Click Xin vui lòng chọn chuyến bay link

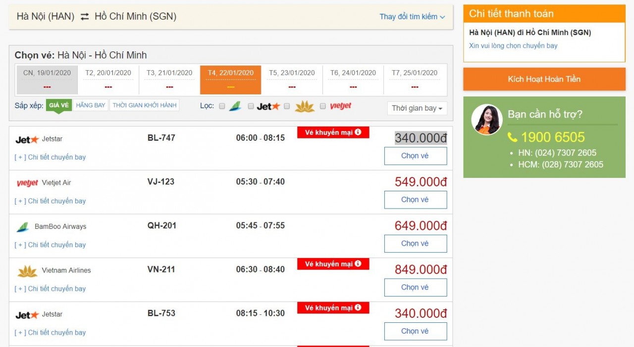(x=513, y=45)
